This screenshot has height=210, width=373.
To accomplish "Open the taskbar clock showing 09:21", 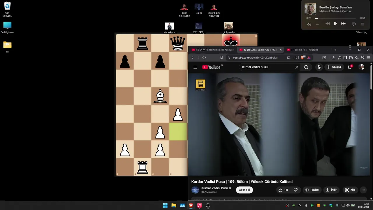I will (364, 205).
